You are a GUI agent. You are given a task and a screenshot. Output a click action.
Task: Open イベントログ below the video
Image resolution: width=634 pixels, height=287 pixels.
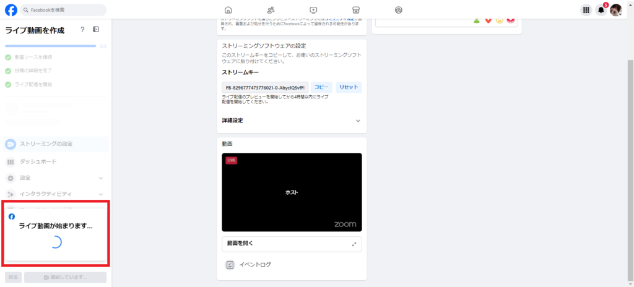[254, 265]
